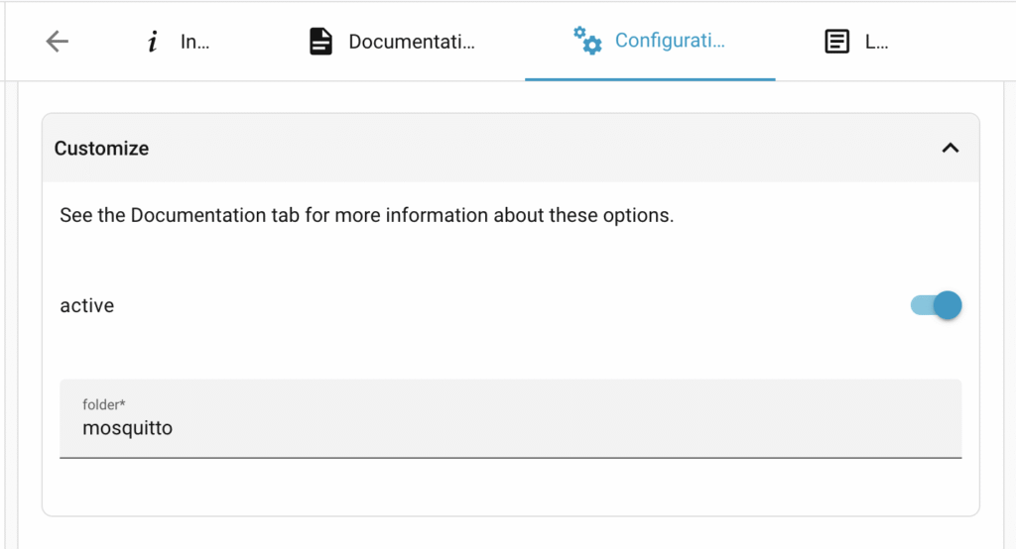Click the round knob of the active switch
Viewport: 1016px width, 549px height.
(x=948, y=305)
